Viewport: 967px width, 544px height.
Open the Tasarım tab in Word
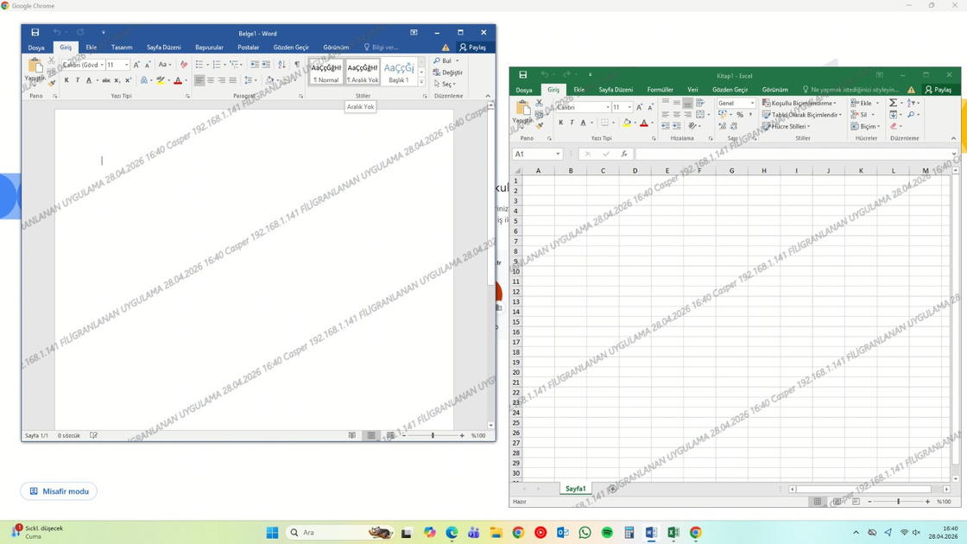point(122,47)
